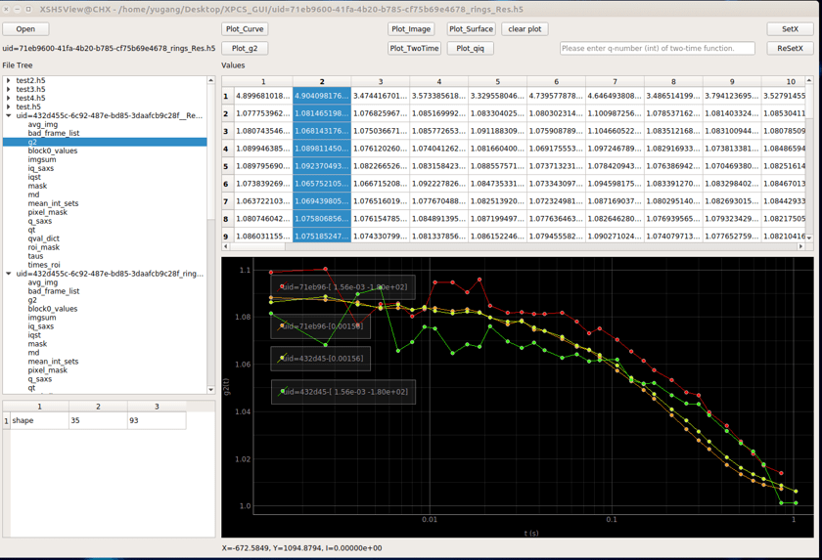Select block0_values under first uid node
This screenshot has width=822, height=560.
tap(53, 151)
